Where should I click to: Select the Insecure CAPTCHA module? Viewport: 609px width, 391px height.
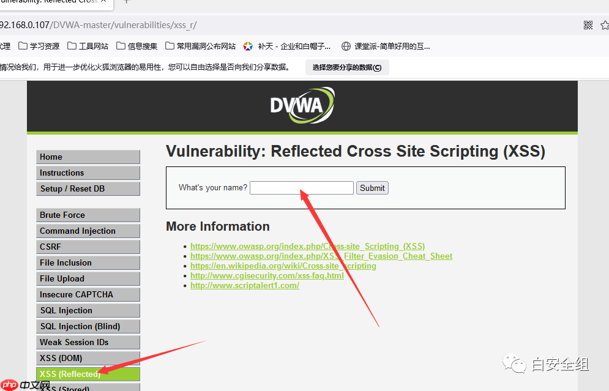coord(88,295)
